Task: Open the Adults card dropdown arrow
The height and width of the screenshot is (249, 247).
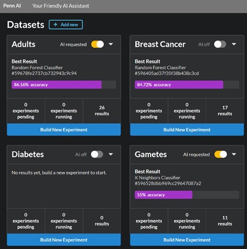Action: coord(111,44)
